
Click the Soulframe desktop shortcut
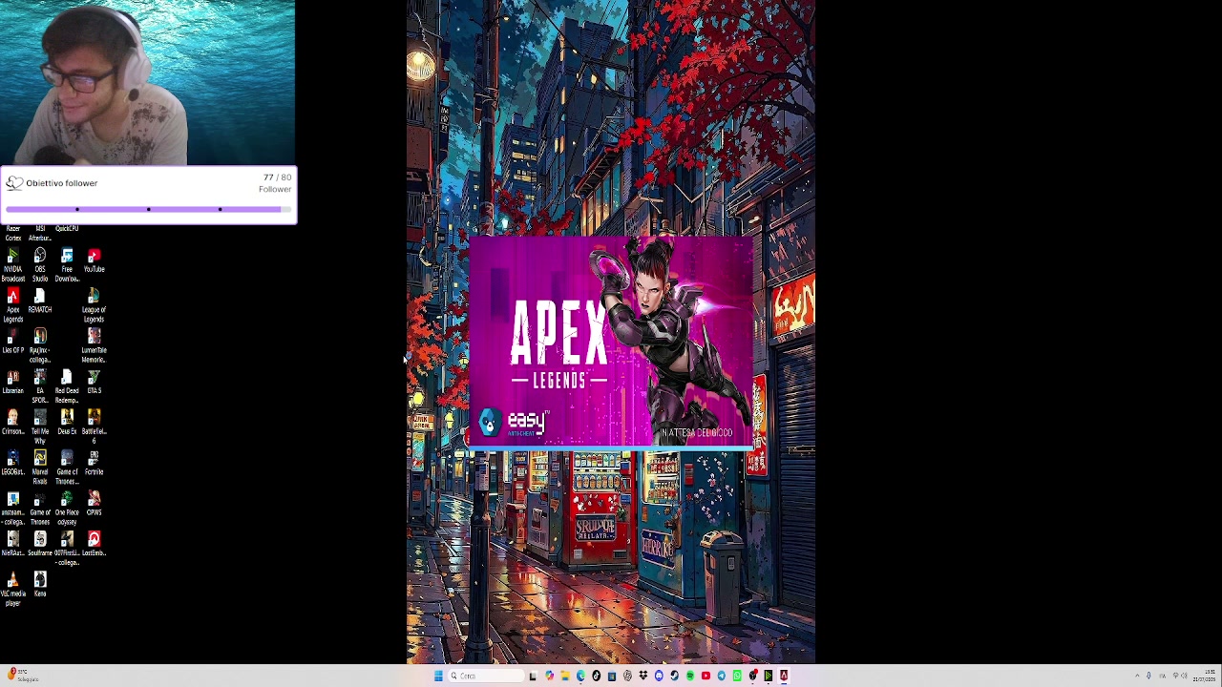click(40, 545)
